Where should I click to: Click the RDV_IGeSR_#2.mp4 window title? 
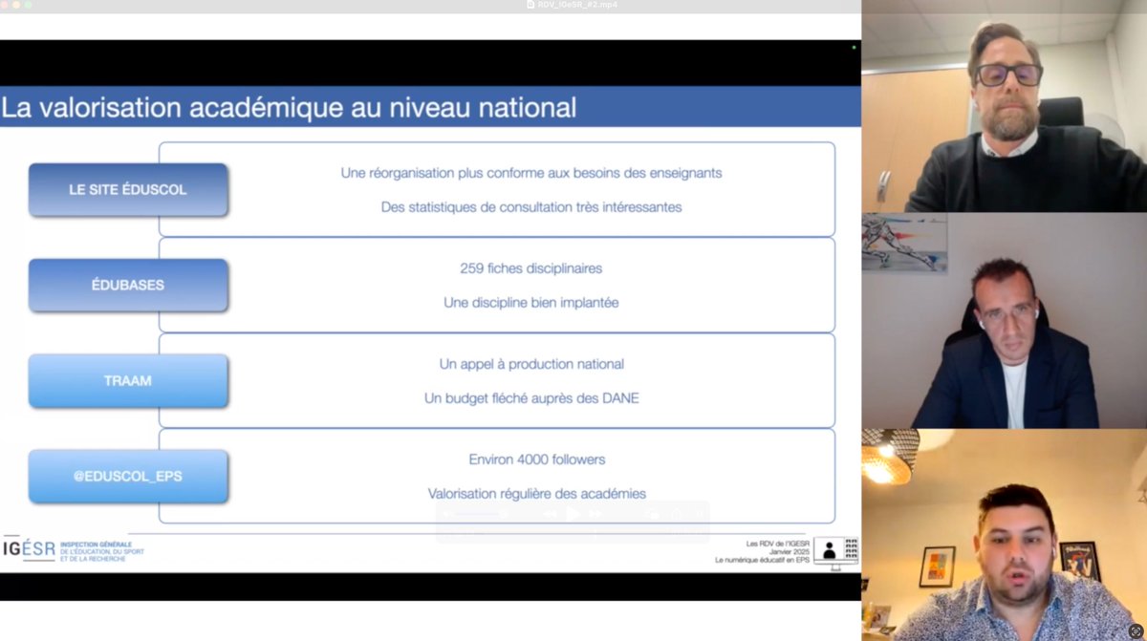click(578, 5)
